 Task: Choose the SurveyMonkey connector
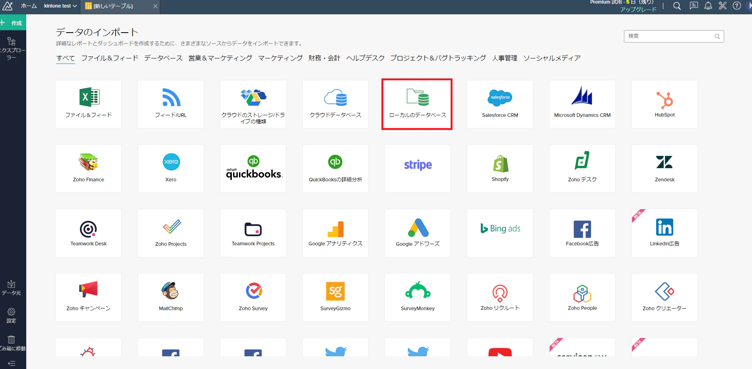point(418,297)
